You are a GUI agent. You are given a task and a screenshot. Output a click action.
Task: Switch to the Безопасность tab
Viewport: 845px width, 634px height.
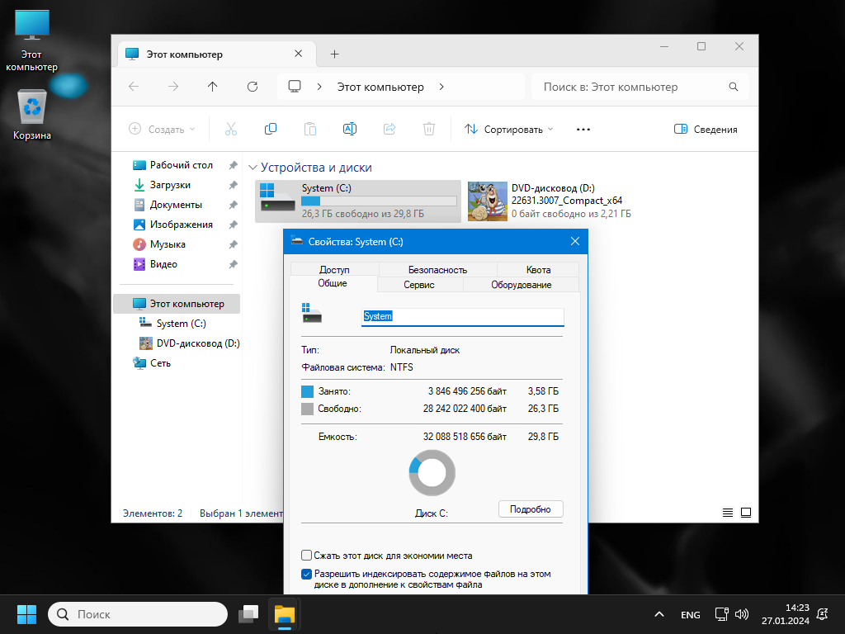pyautogui.click(x=437, y=270)
